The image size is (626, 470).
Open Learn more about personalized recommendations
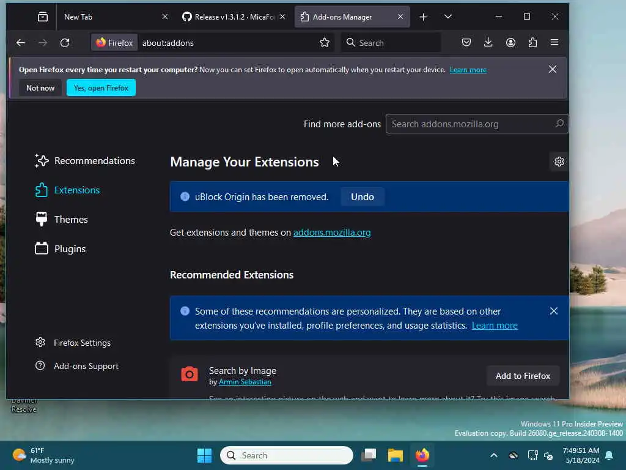pos(495,326)
